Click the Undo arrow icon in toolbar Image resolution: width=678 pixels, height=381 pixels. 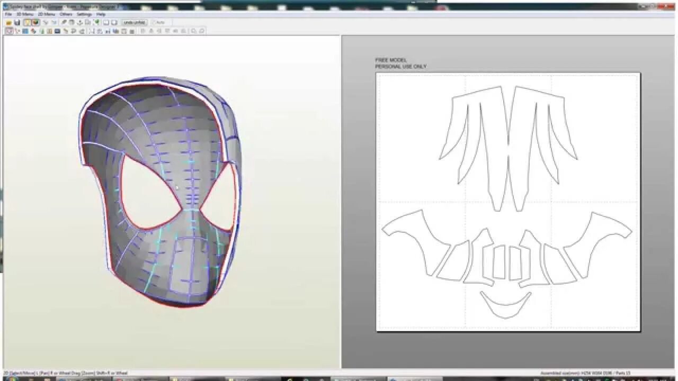[45, 23]
